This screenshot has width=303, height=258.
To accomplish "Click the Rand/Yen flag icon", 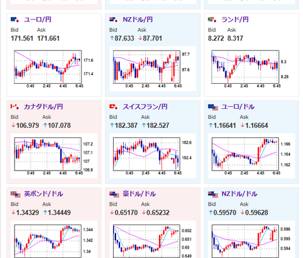I will (x=212, y=20).
